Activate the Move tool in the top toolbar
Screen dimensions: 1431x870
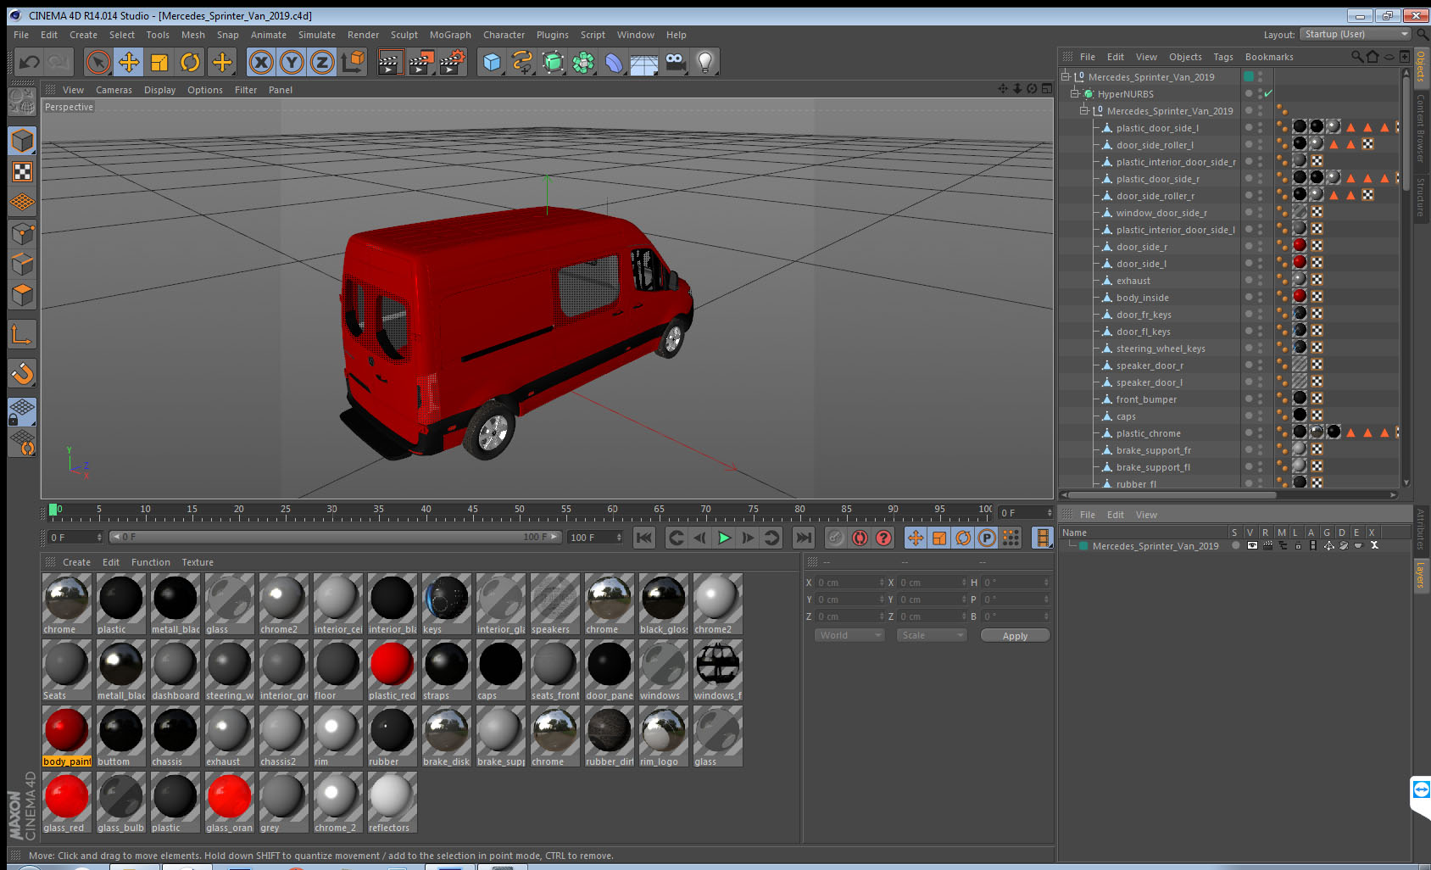point(129,62)
